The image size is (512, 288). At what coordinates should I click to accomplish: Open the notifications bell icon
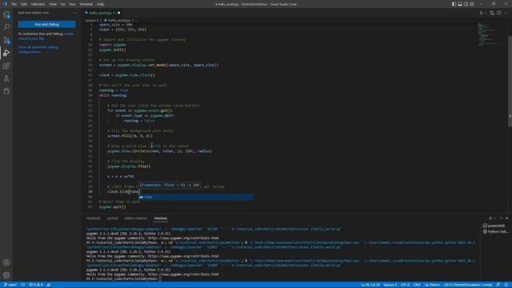tap(506, 285)
